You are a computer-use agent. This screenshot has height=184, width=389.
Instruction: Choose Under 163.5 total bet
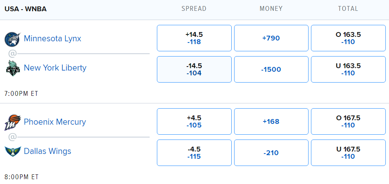click(x=348, y=69)
